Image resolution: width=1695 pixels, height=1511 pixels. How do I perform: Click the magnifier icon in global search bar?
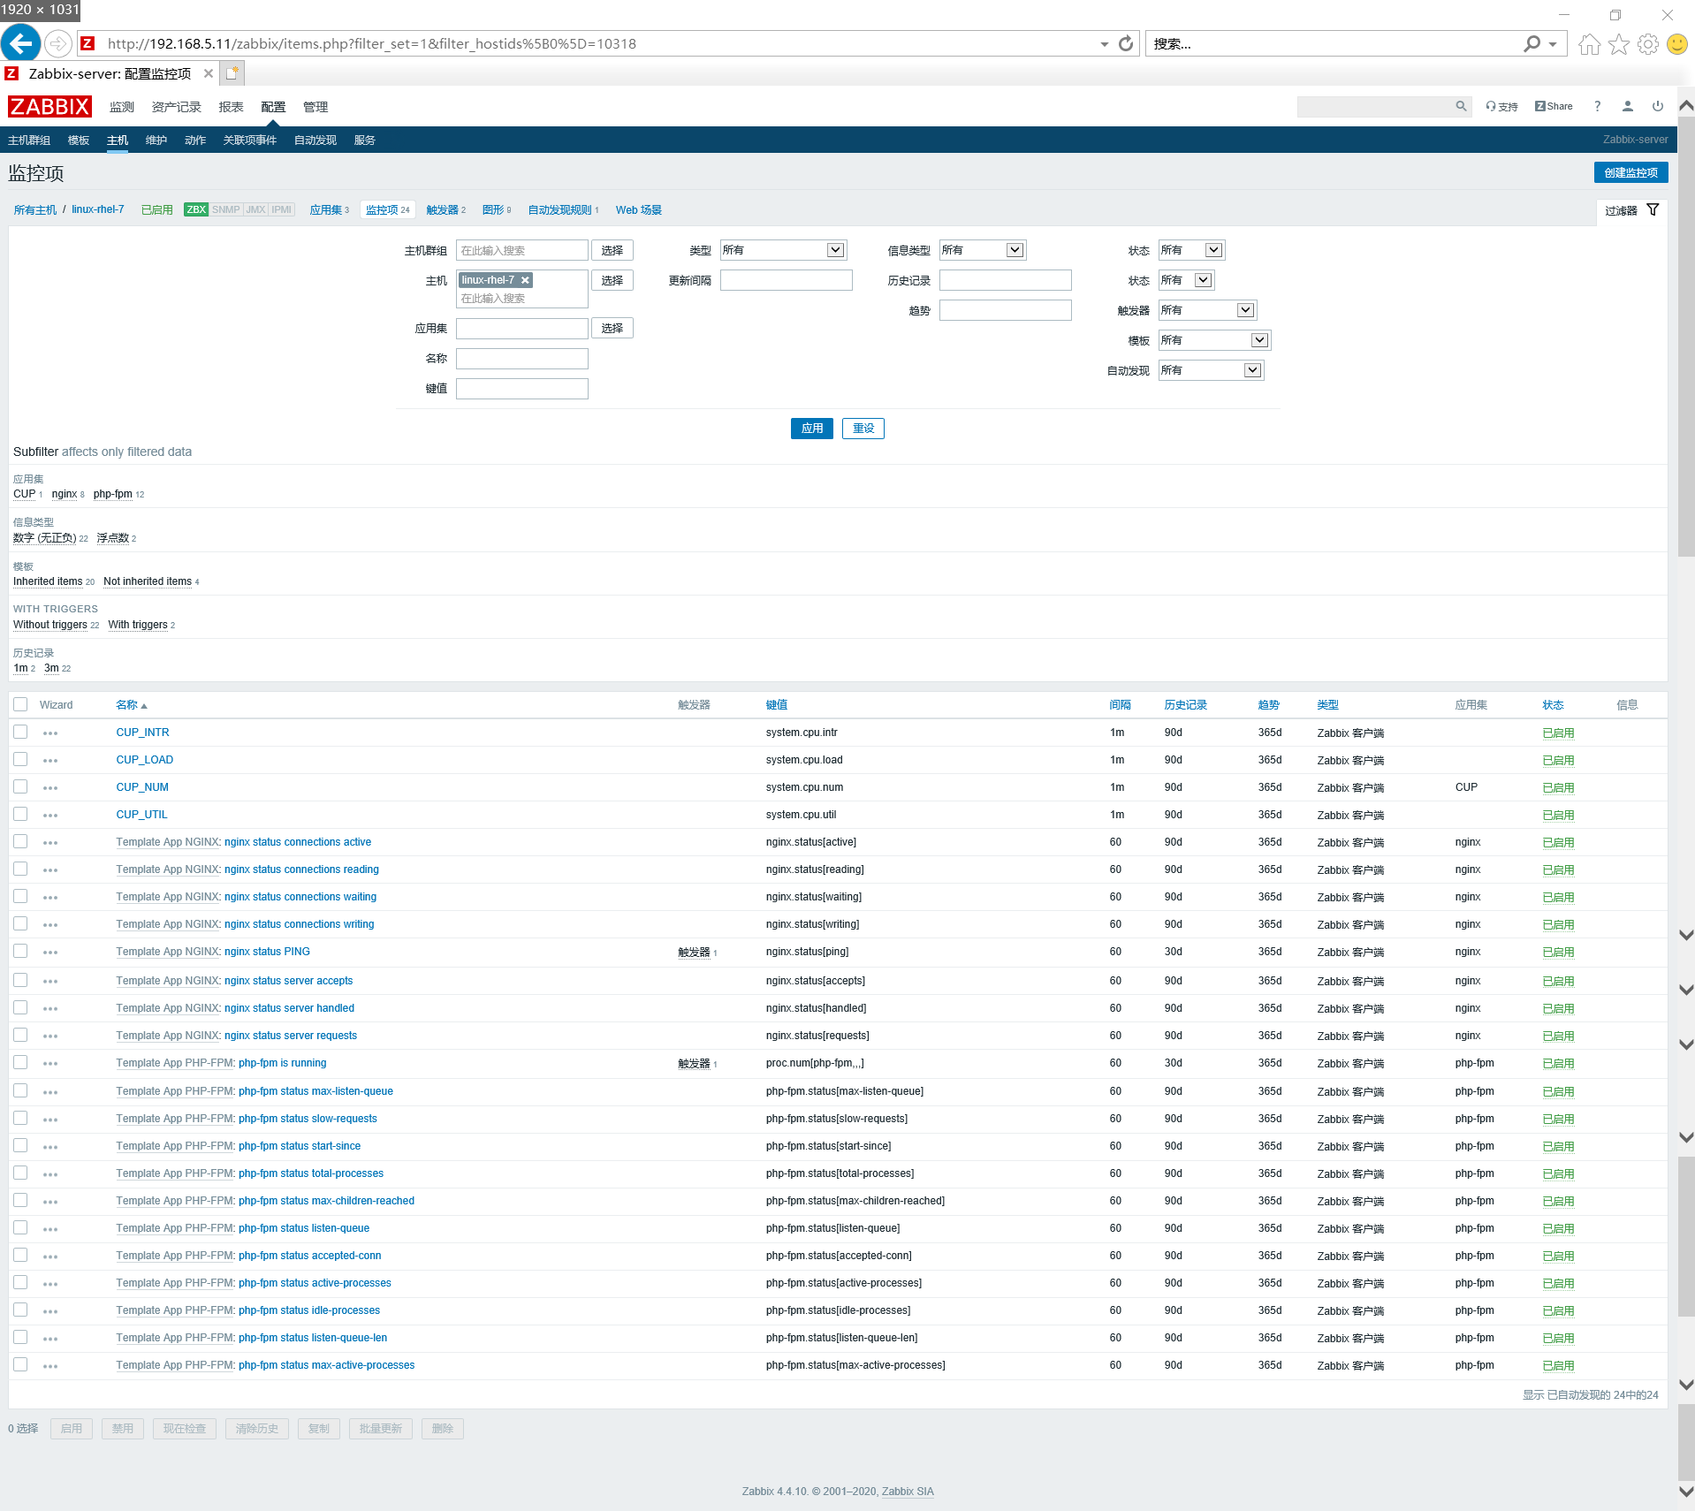[1461, 106]
